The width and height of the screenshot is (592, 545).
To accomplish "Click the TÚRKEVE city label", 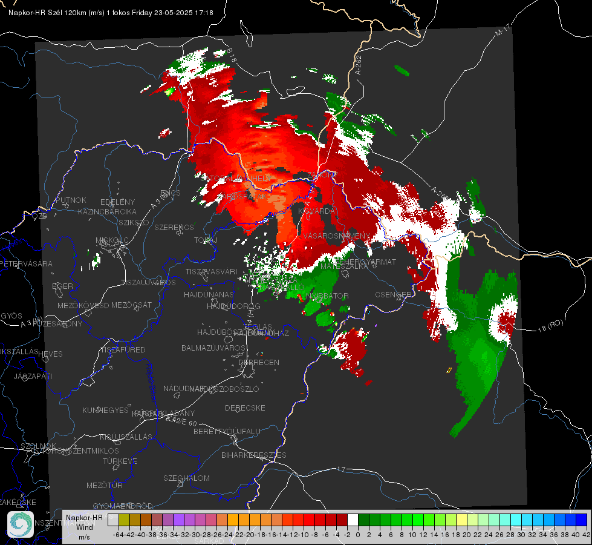I will tap(120, 461).
